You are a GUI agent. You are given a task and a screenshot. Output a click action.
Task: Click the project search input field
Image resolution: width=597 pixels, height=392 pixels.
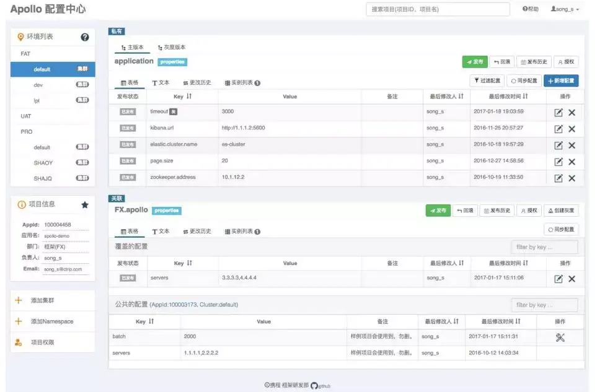pyautogui.click(x=438, y=9)
